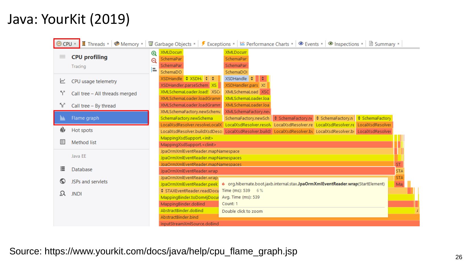Click the Method list icon
Viewport: 470px width, 264px height.
click(x=63, y=142)
